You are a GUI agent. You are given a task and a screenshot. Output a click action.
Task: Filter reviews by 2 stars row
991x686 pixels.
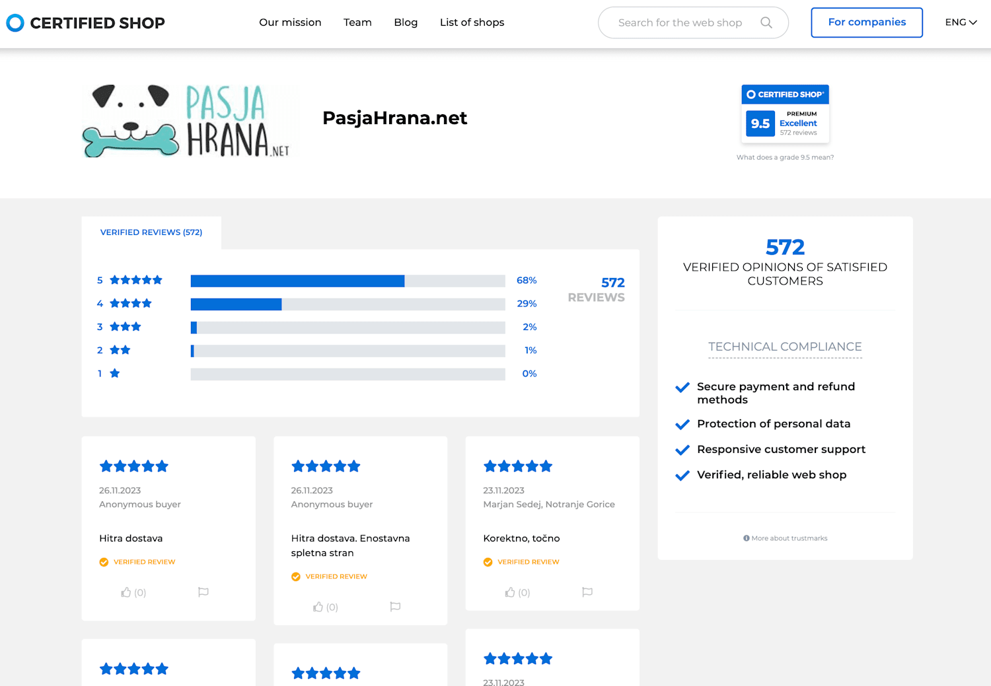317,350
